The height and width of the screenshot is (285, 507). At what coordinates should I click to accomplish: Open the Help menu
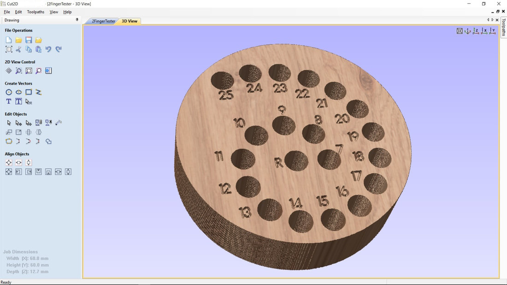(x=67, y=12)
